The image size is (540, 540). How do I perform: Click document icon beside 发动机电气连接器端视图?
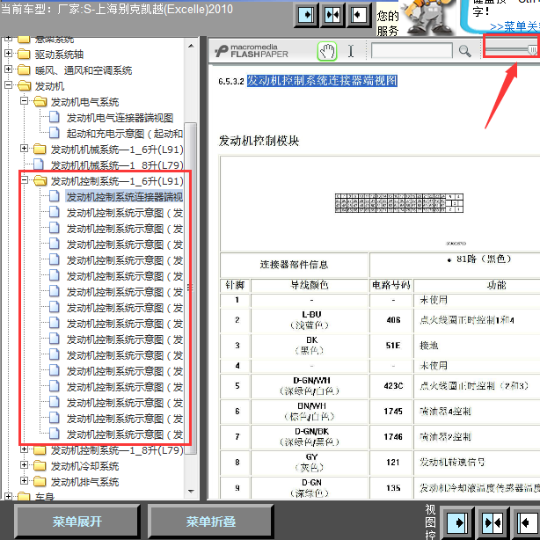pos(54,118)
